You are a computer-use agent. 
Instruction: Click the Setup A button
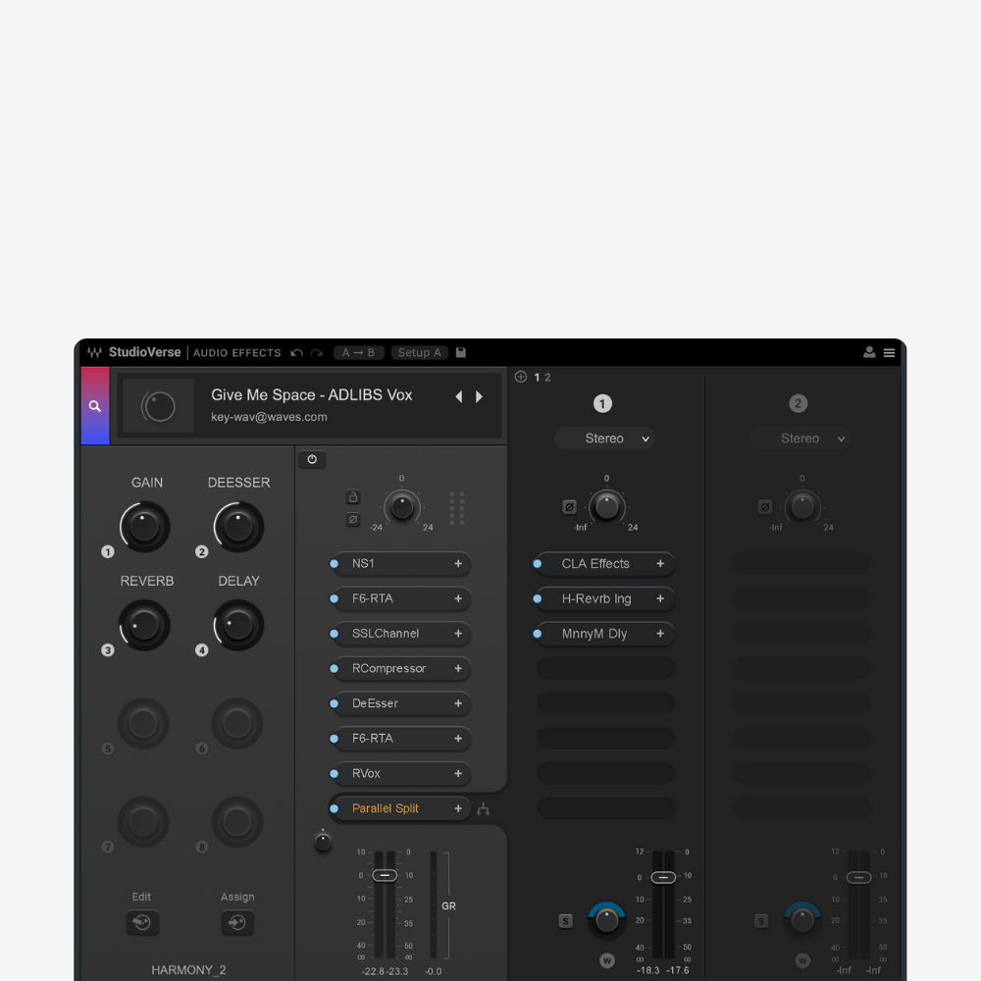point(419,353)
